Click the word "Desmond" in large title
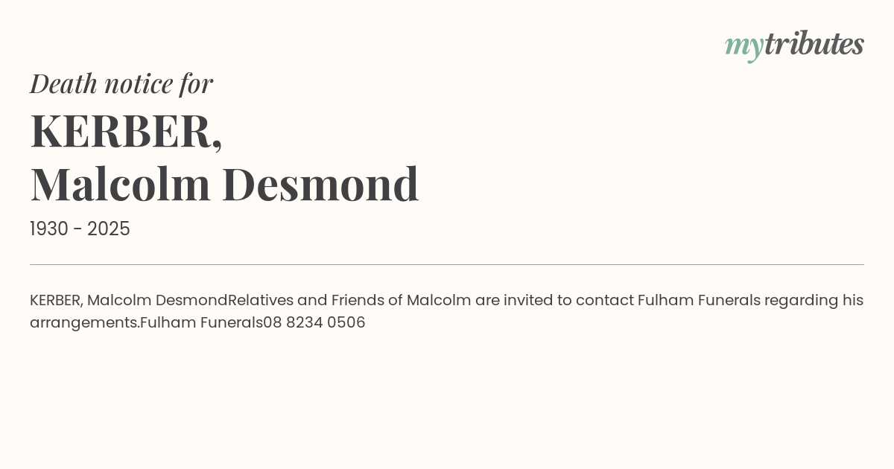 (320, 184)
